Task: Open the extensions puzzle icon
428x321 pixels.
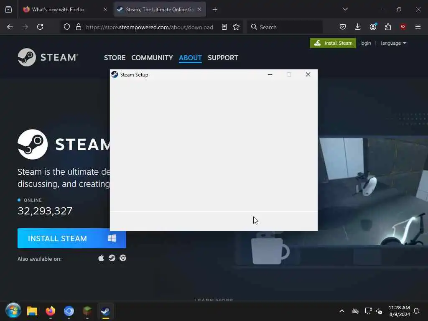Action: (388, 27)
